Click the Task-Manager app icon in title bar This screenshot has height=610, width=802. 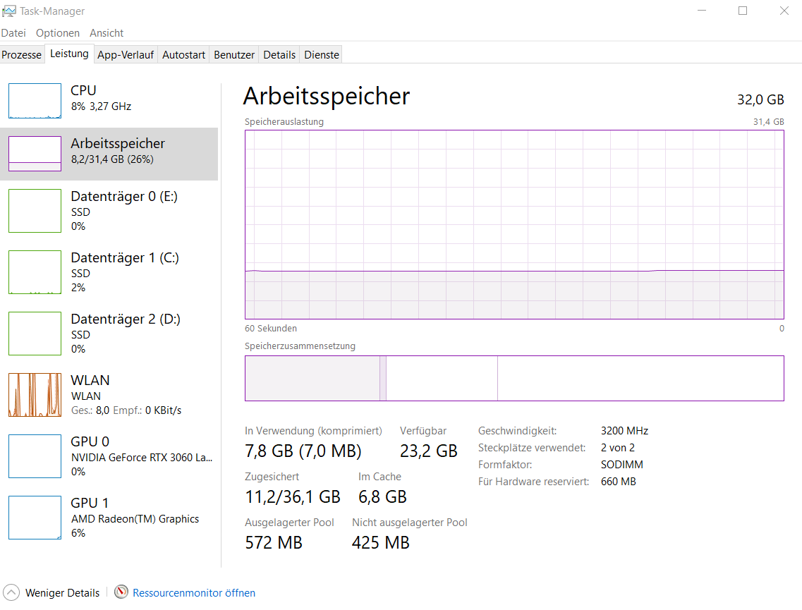point(9,11)
